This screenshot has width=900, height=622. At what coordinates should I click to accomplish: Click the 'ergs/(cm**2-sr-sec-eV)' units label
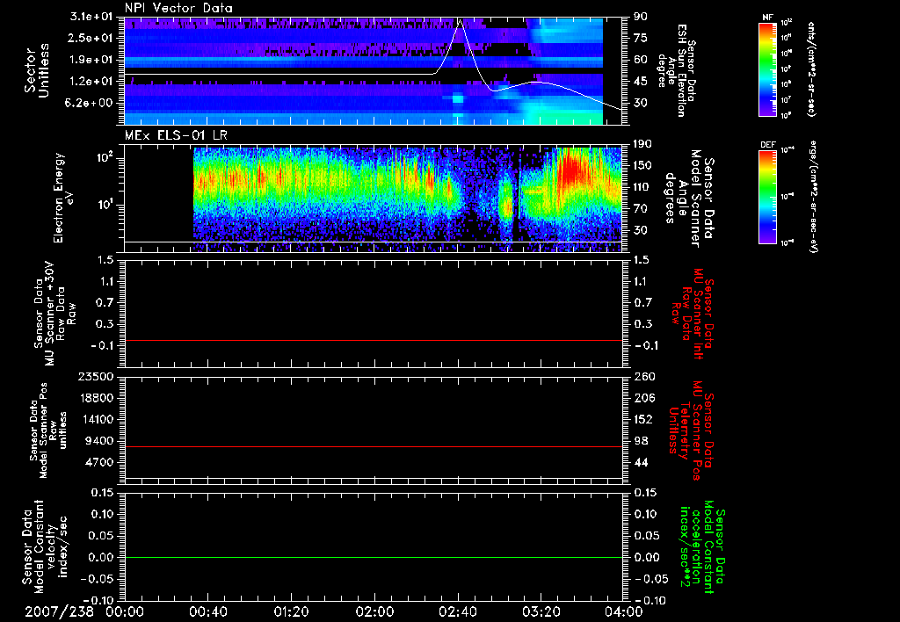(812, 197)
